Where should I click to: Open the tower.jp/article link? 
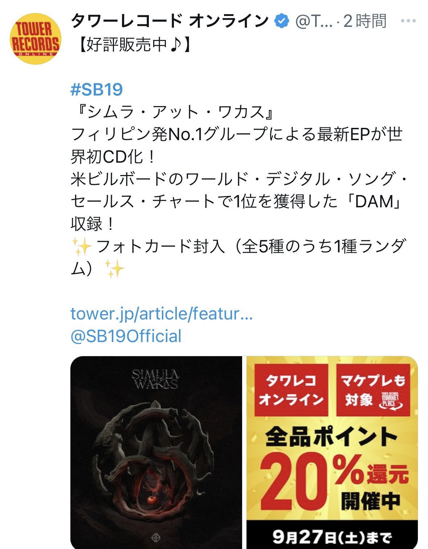point(162,314)
